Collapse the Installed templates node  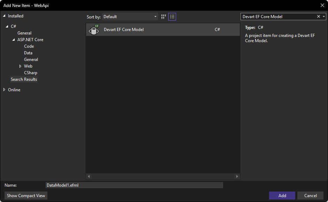coord(5,16)
